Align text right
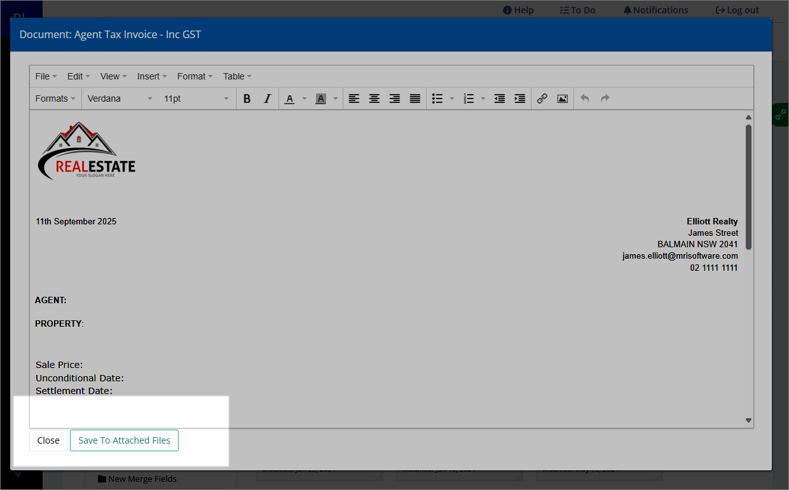This screenshot has height=490, width=789. click(x=395, y=99)
